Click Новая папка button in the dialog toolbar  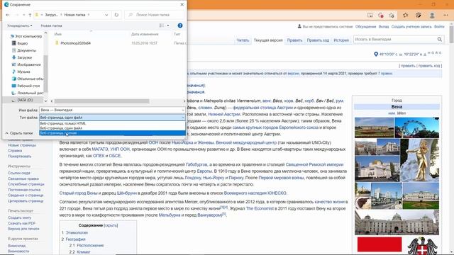point(51,25)
